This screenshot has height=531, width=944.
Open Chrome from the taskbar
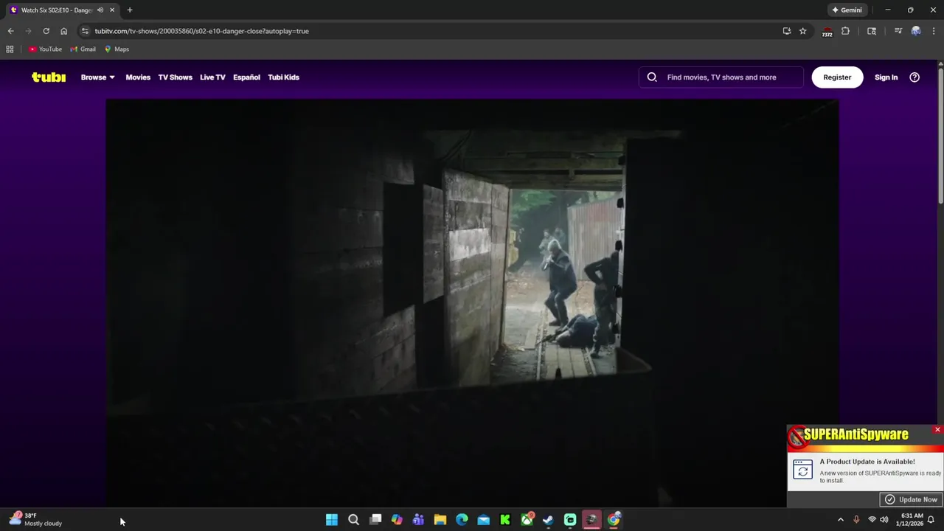(x=614, y=520)
